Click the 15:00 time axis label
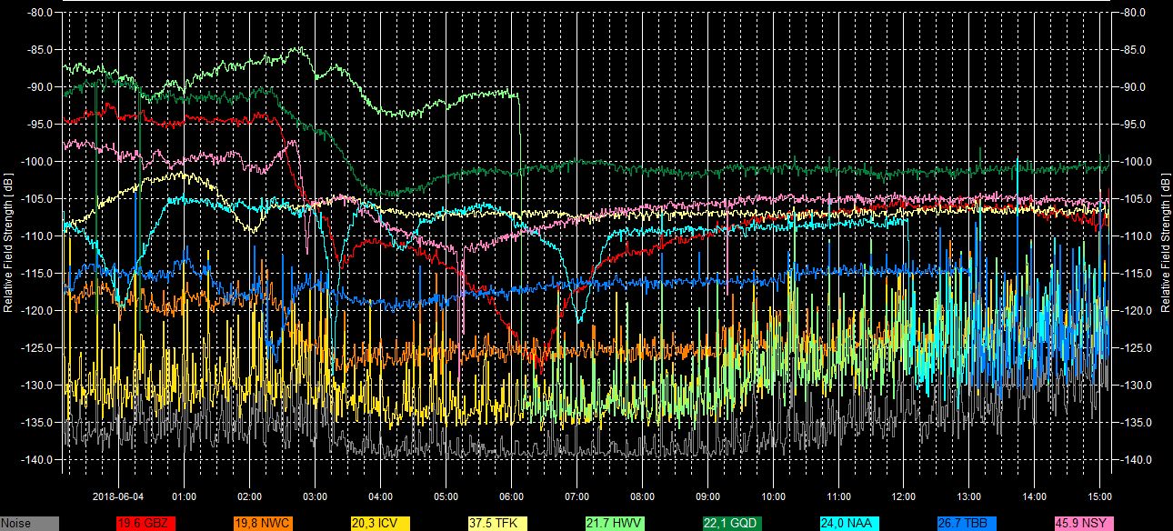 point(1100,497)
